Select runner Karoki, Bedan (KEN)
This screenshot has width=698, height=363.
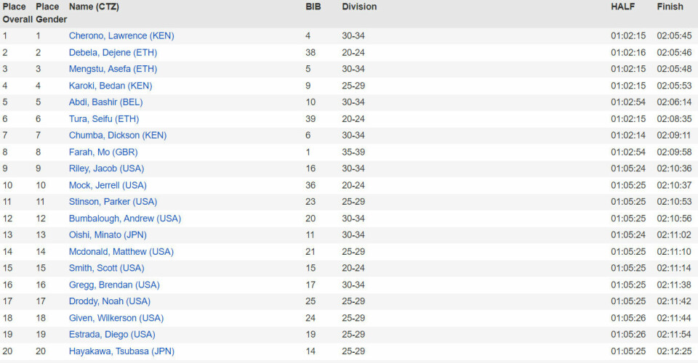tap(111, 86)
